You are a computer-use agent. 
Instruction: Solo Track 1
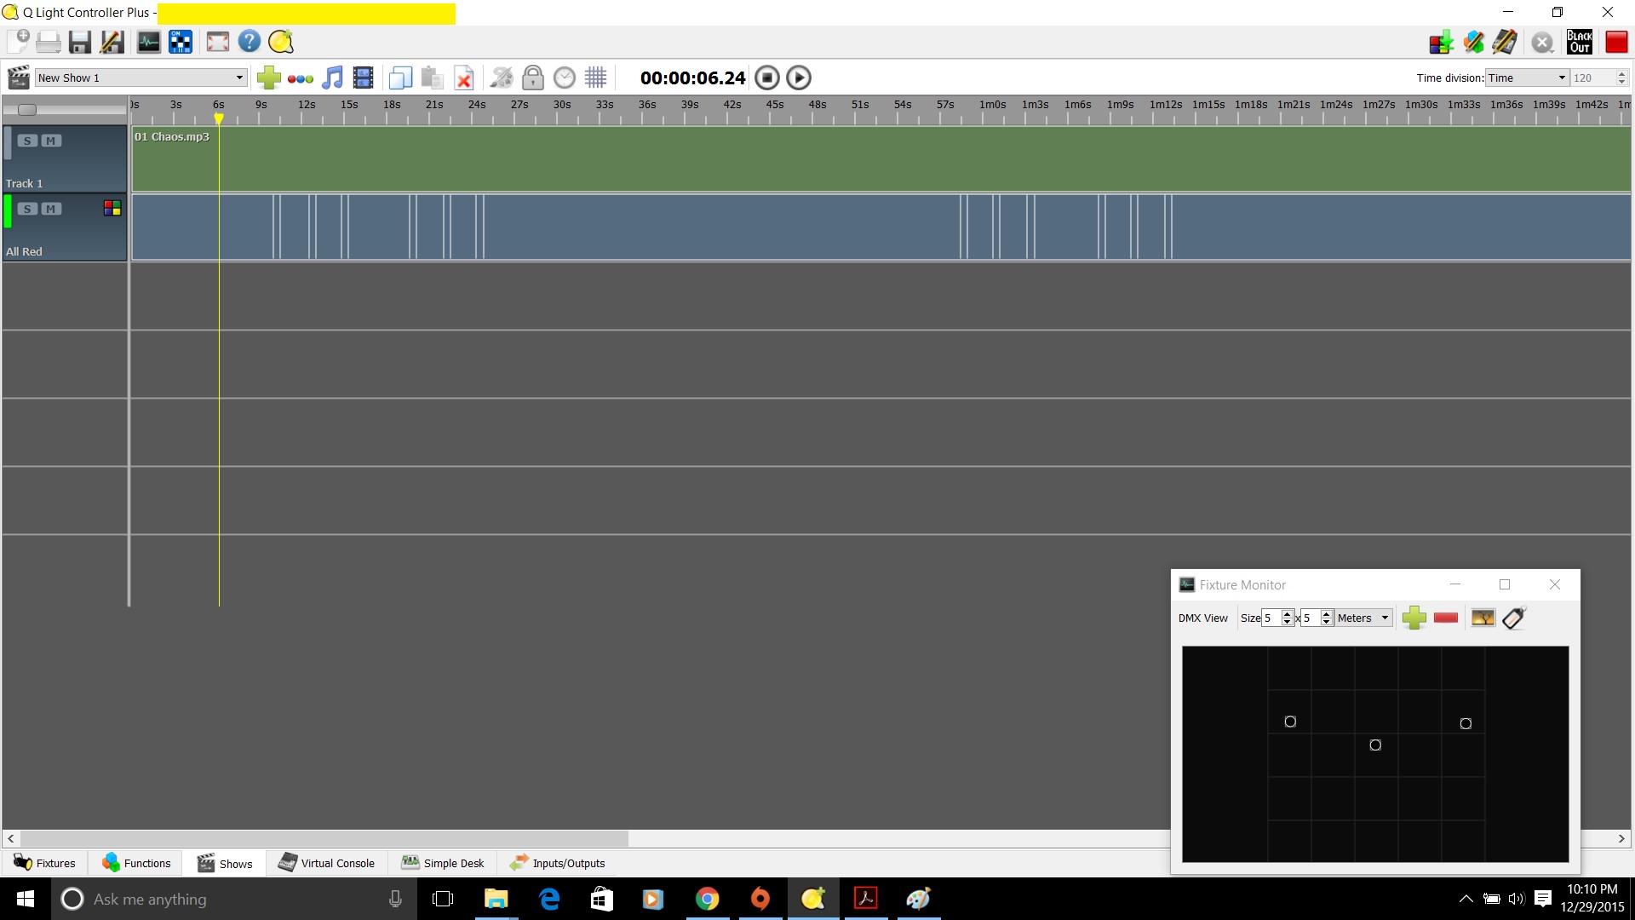[28, 141]
